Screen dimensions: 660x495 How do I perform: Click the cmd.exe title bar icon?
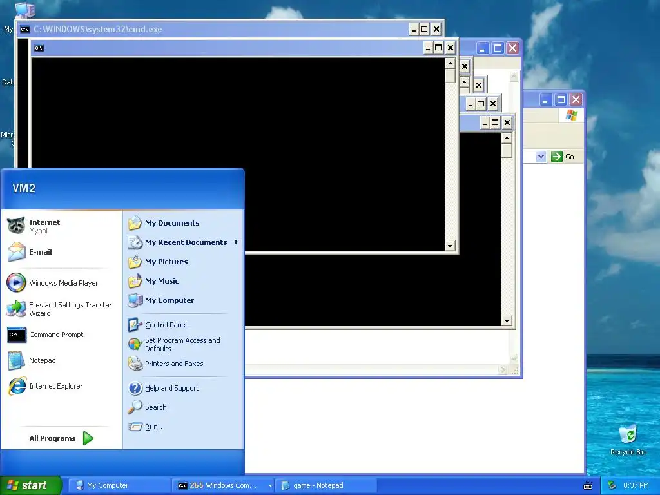click(25, 29)
